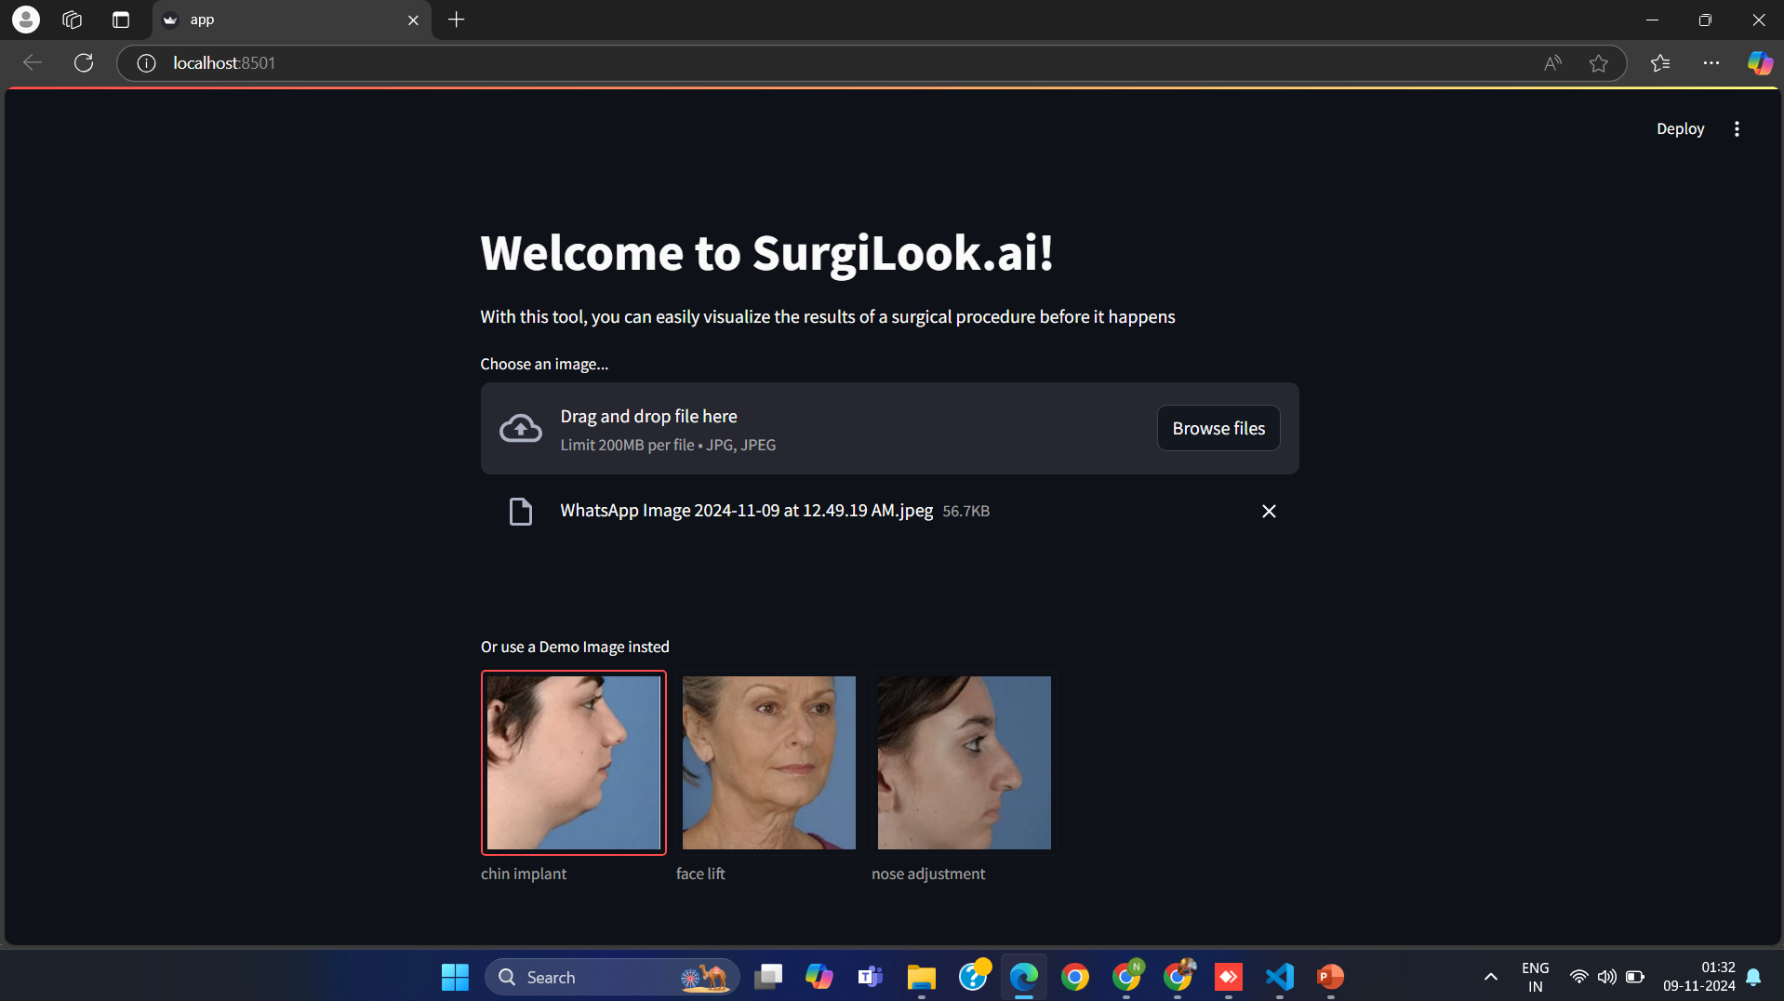Open PowerPoint from the taskbar

1330,977
